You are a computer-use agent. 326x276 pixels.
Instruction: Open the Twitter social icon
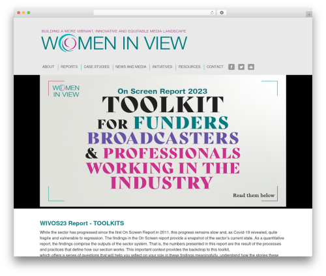tap(241, 67)
